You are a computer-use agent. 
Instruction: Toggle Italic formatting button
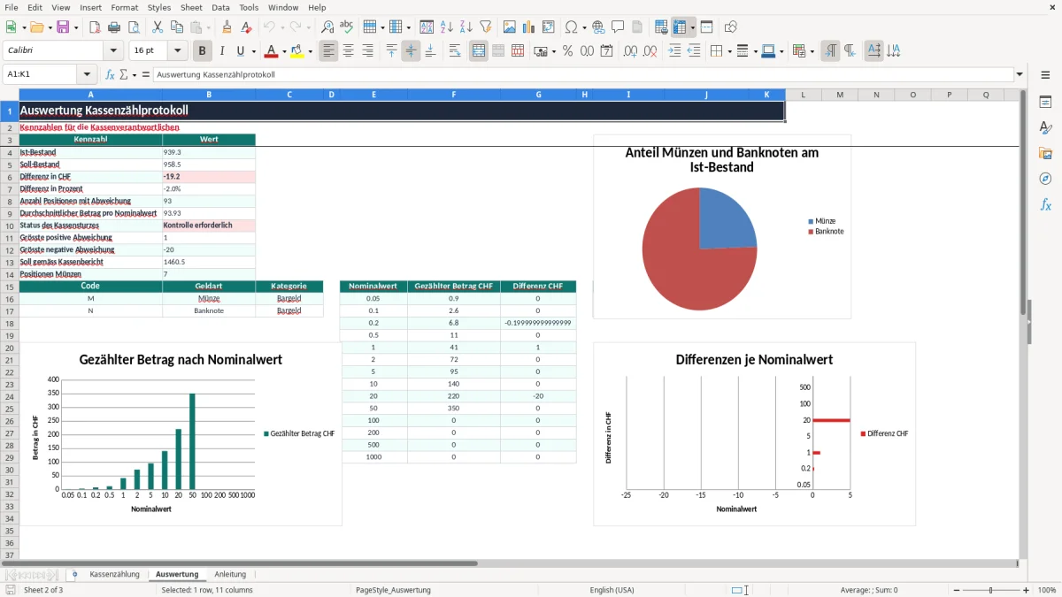pos(222,51)
